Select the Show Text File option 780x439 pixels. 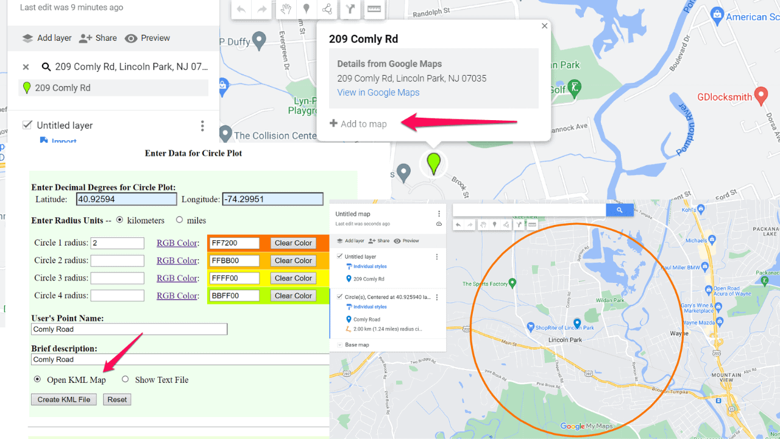click(x=126, y=379)
